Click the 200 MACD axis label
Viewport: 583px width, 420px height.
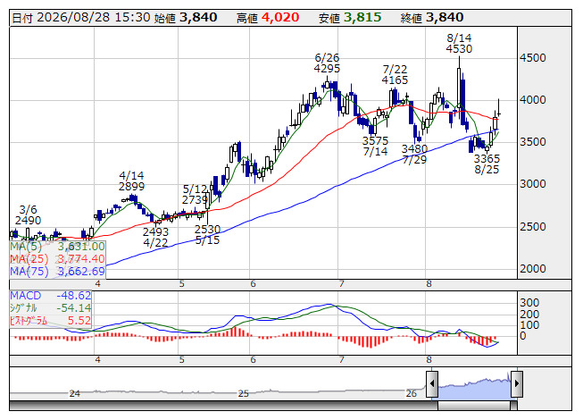click(x=529, y=314)
